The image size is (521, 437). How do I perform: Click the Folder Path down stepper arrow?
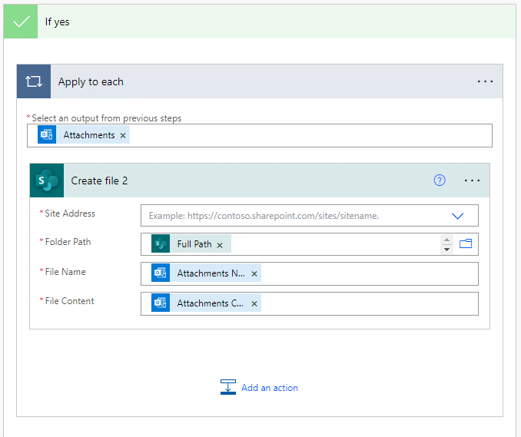pyautogui.click(x=446, y=249)
